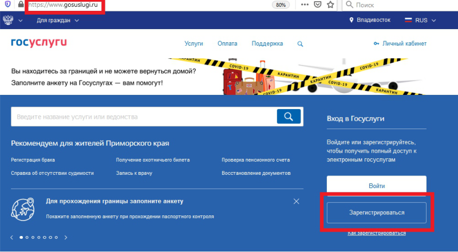Click the padlock site security icon
Viewport: 458px width, 252px height.
coord(21,5)
